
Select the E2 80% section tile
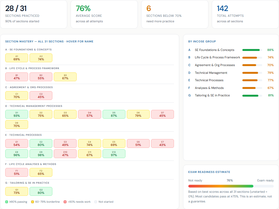(x=41, y=143)
